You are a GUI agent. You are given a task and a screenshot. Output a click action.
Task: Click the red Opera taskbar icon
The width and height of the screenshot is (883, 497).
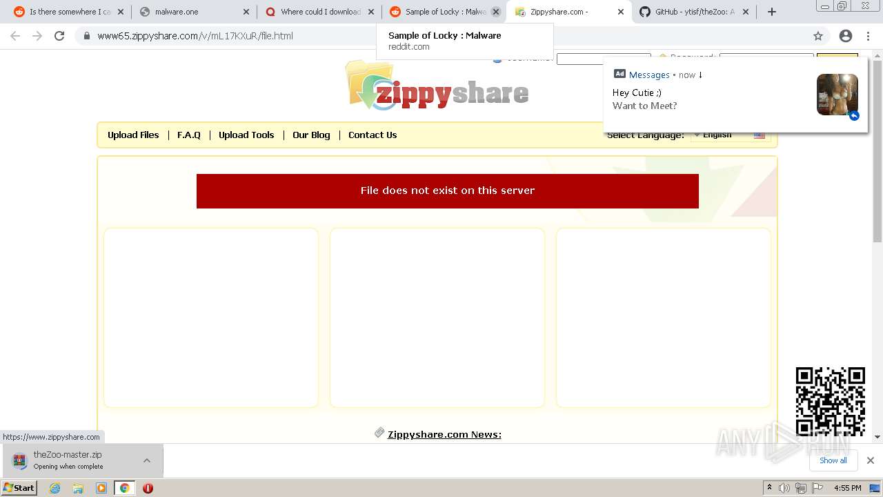148,488
